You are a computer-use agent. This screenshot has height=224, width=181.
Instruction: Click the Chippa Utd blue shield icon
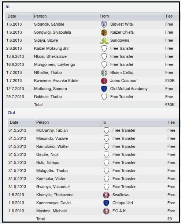pos(106,203)
